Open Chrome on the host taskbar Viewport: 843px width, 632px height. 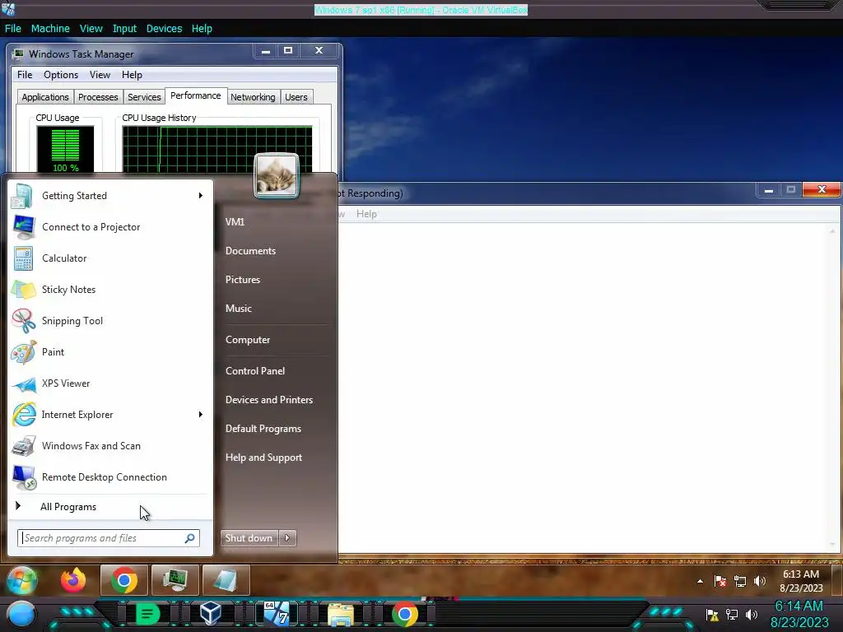pyautogui.click(x=405, y=614)
